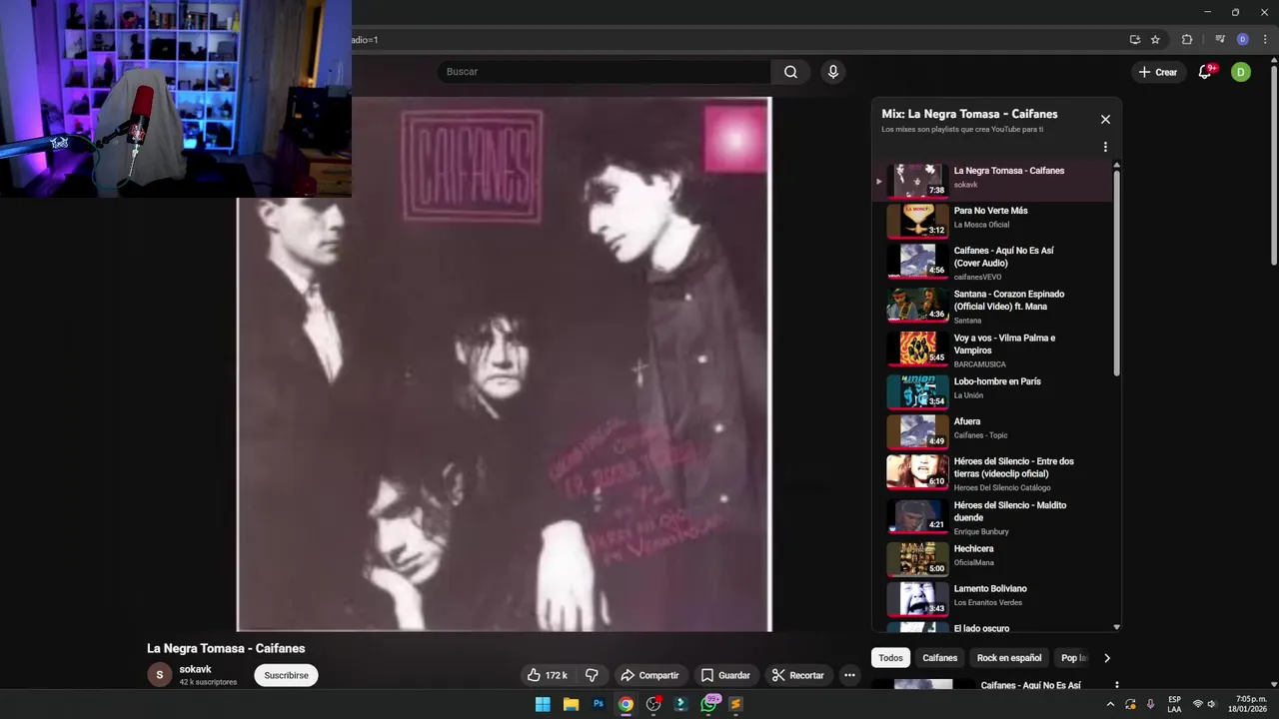The width and height of the screenshot is (1279, 719).
Task: Play Para No Verte Más from the mix
Action: coord(993,220)
